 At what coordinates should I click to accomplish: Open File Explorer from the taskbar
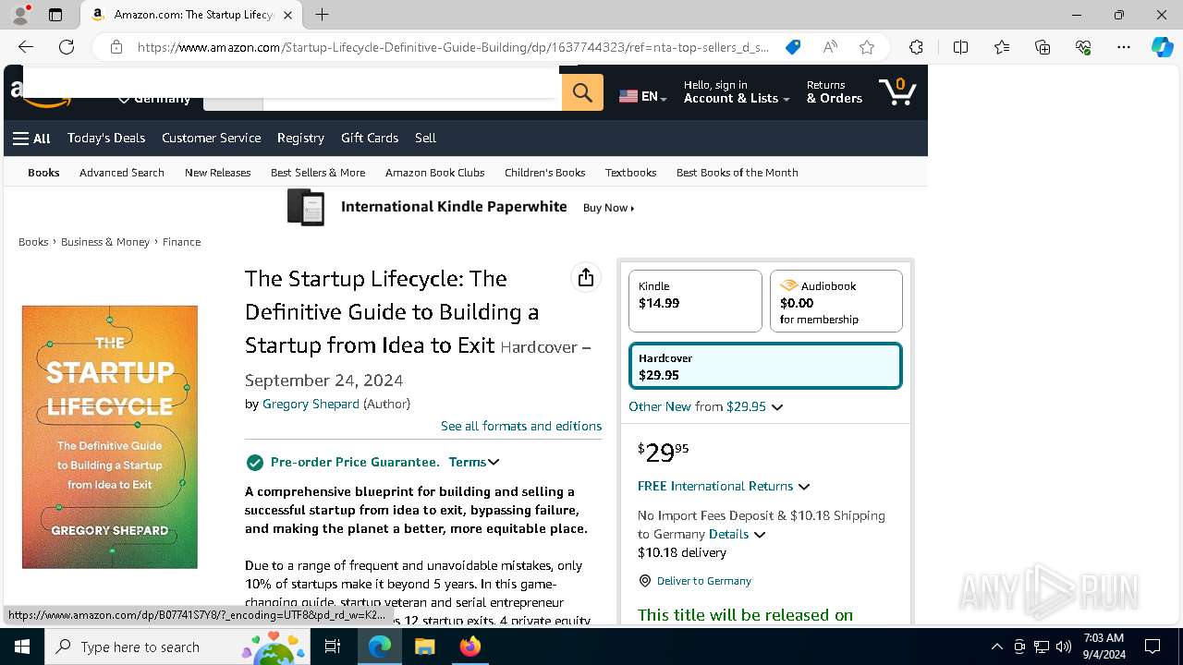(424, 647)
